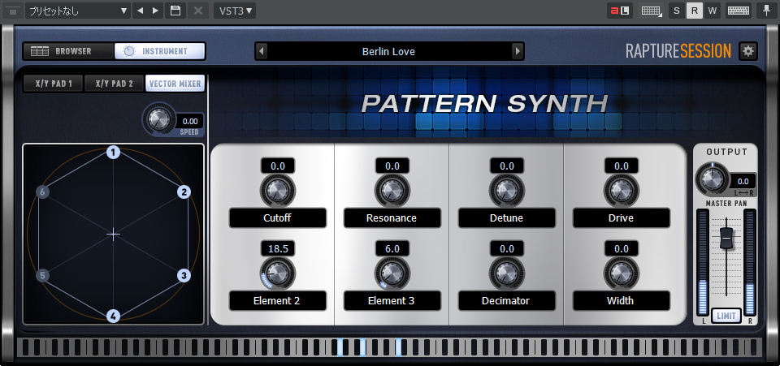This screenshot has height=366, width=780.
Task: Open the Decimator parameter assignment label
Action: [x=506, y=300]
